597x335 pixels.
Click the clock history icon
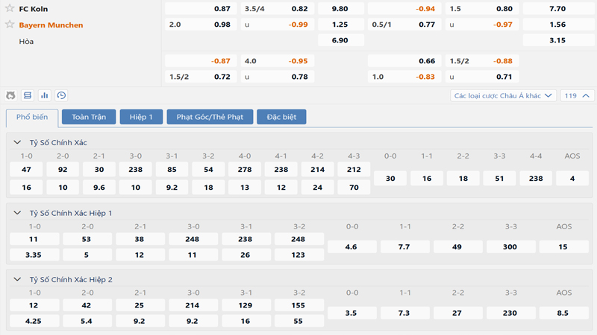[x=61, y=95]
